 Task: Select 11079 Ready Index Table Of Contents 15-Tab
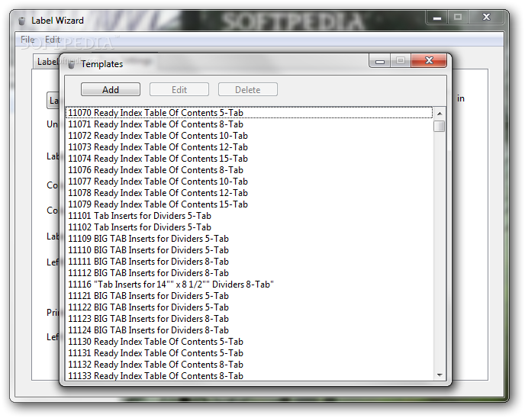[249, 204]
